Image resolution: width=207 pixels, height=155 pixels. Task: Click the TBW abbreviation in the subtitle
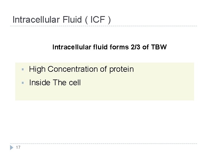pyautogui.click(x=158, y=47)
